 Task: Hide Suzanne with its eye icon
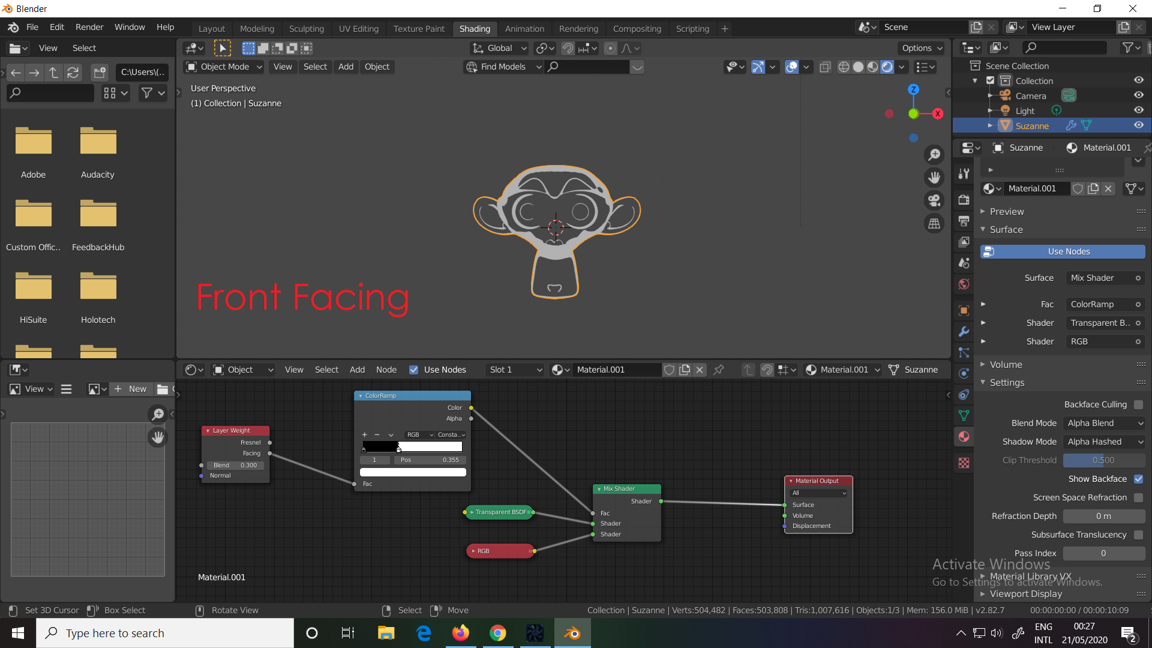click(1138, 125)
